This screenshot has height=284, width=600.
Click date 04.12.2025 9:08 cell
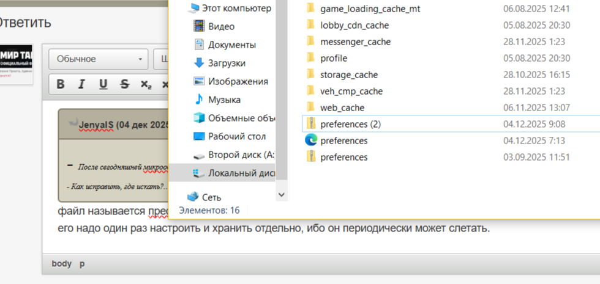pos(534,124)
